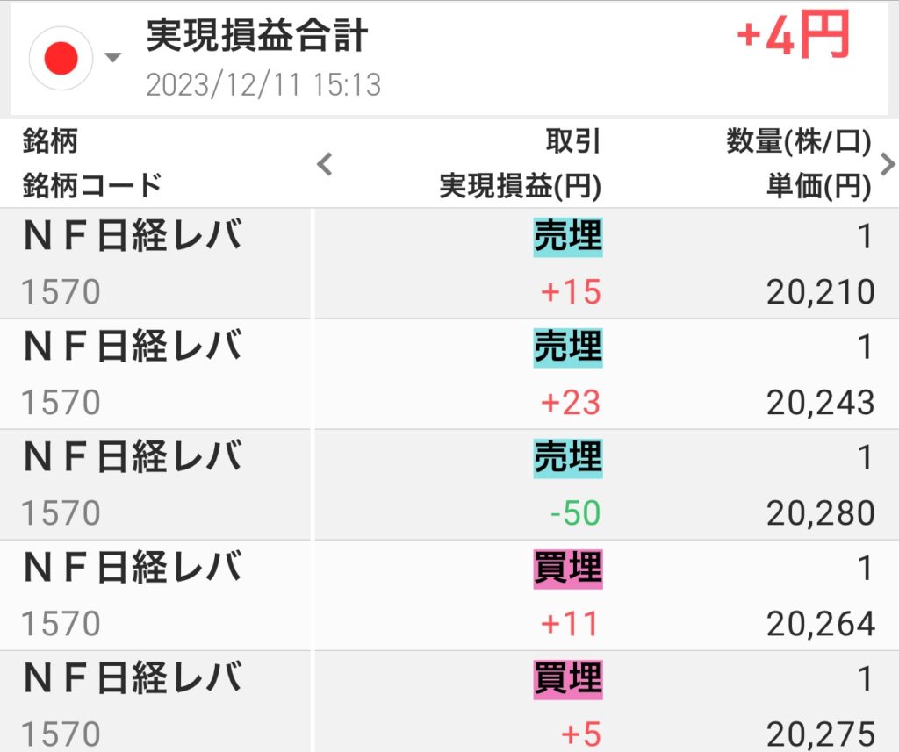Tap the 銘柄 column header
The image size is (899, 752).
point(50,141)
